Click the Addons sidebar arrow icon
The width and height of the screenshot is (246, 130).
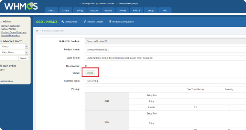click(x=1, y=21)
